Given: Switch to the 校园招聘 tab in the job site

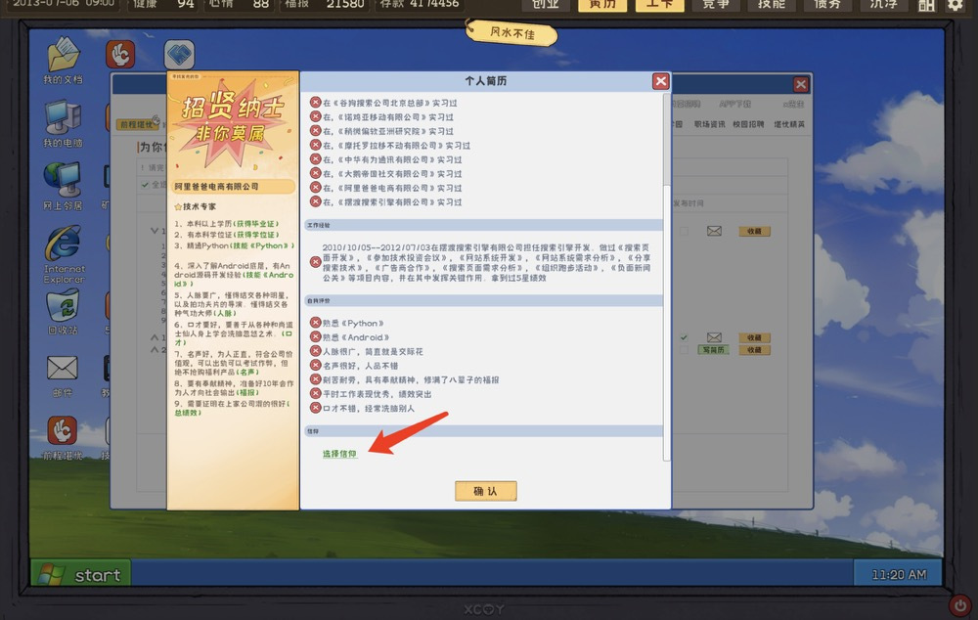Looking at the screenshot, I should point(748,124).
